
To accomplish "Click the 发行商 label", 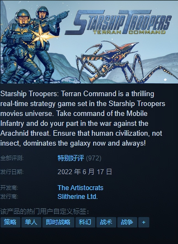I will coord(9,197).
